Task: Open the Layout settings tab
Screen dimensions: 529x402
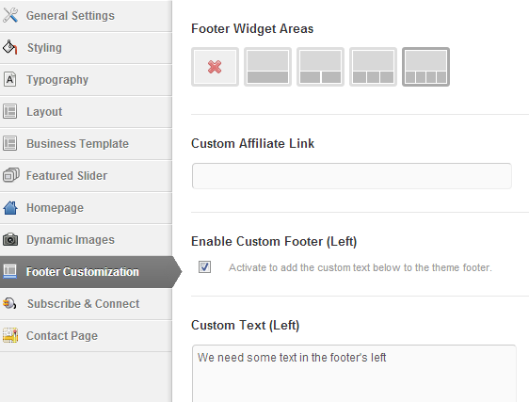Action: [x=86, y=112]
